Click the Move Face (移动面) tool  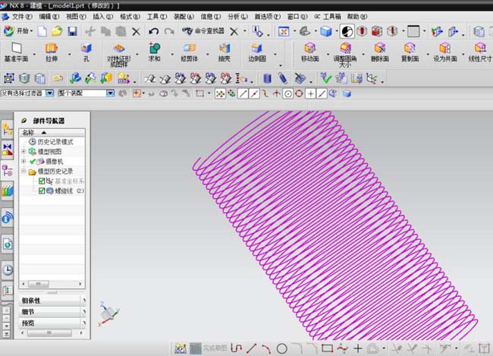(309, 52)
